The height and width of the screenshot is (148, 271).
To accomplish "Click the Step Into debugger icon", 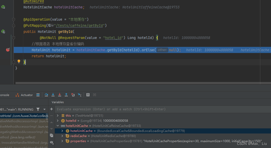I will pos(53,95).
